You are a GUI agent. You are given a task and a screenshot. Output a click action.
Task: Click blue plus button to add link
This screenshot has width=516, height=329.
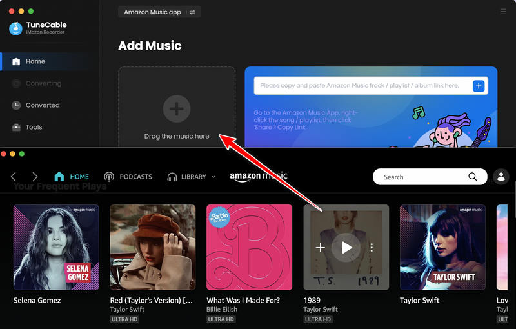[479, 86]
